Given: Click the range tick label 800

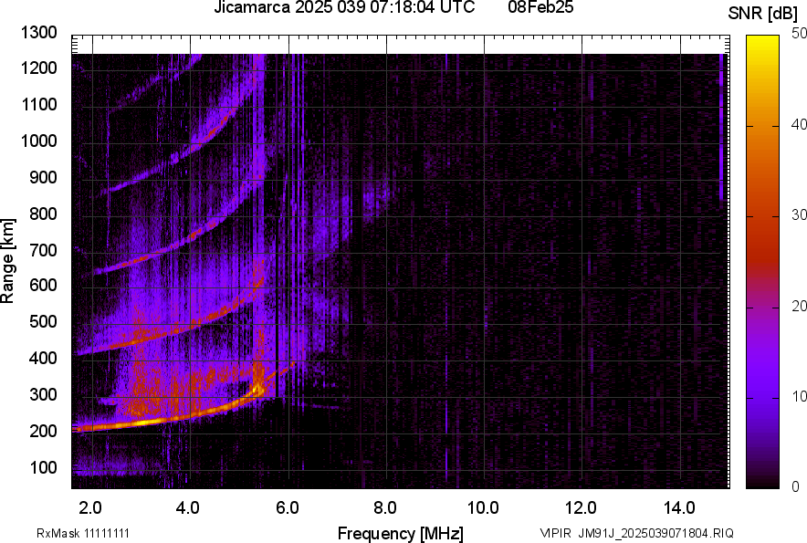Looking at the screenshot, I should (43, 213).
